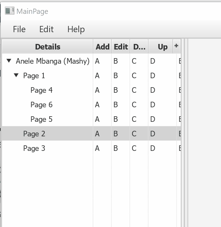Click the Up cell D for Page 1
221x227 pixels.
coord(153,76)
